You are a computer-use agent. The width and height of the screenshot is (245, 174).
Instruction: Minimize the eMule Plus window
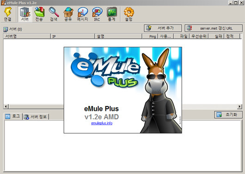pos(231,3)
